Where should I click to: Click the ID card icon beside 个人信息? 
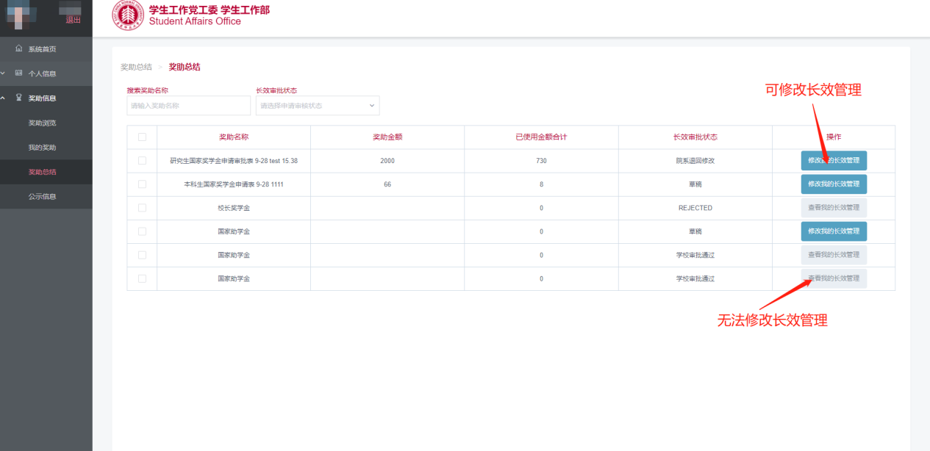click(x=19, y=73)
